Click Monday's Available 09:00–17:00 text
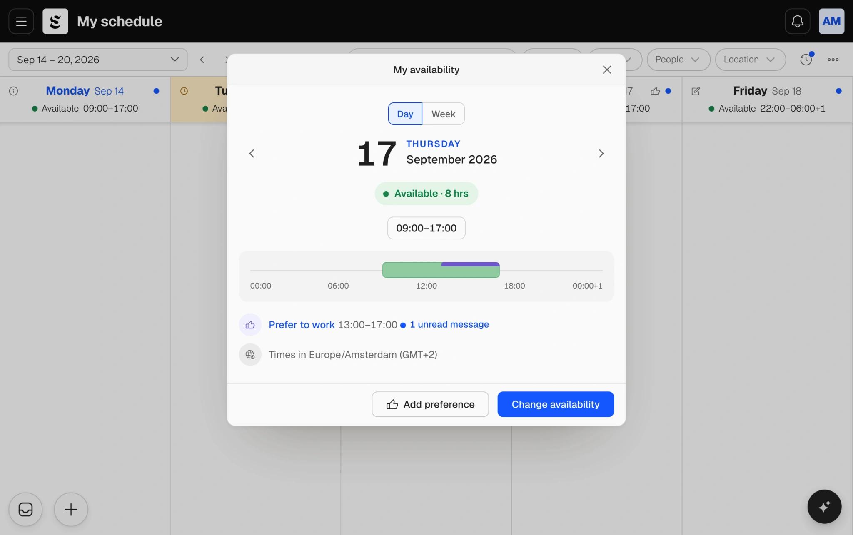This screenshot has height=535, width=853. pos(90,108)
